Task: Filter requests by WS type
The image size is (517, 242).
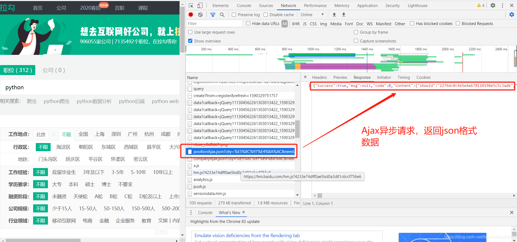Action: (370, 24)
